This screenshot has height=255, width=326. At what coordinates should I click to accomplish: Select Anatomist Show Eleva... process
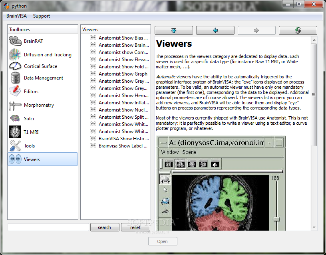pos(124,59)
